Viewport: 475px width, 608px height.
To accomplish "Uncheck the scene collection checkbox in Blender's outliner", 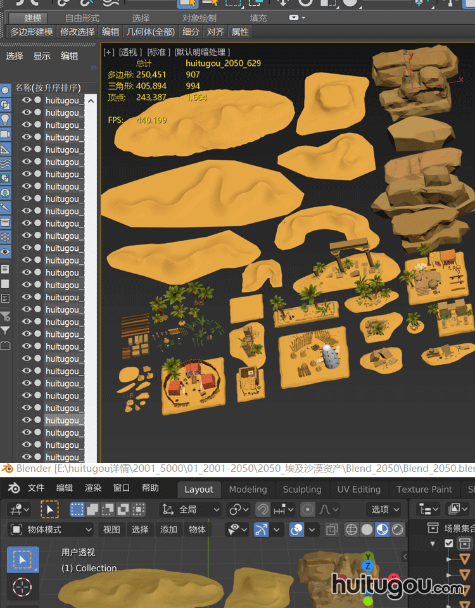I will click(449, 543).
